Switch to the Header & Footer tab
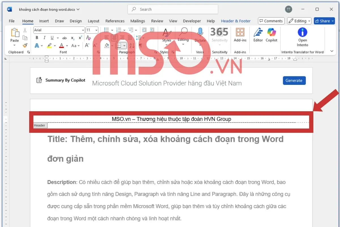This screenshot has width=340, height=227. (236, 21)
